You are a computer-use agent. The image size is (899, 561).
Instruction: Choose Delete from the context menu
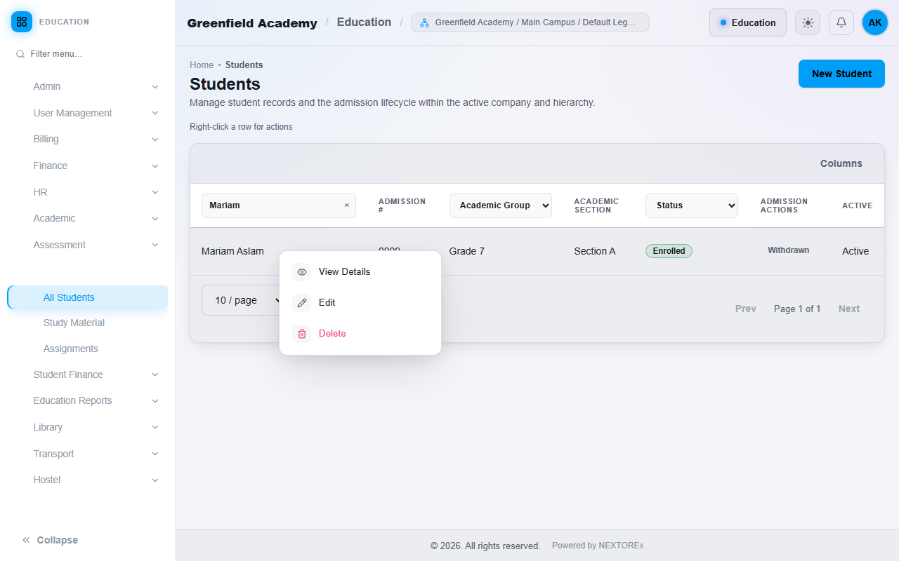[x=360, y=334]
